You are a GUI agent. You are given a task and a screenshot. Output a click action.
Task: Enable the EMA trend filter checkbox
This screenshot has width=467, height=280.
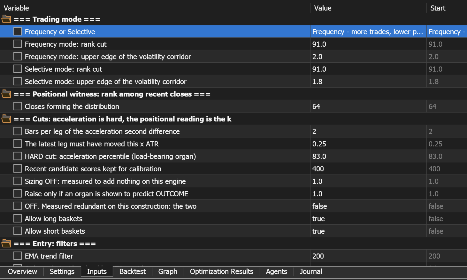tap(18, 256)
